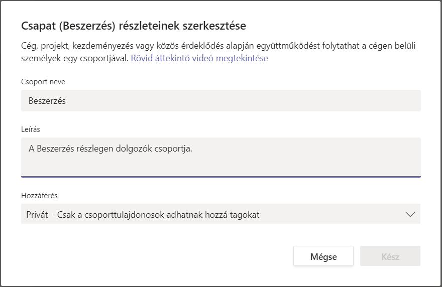
Task: Click the "Csoport neve" field label
Action: (x=43, y=82)
